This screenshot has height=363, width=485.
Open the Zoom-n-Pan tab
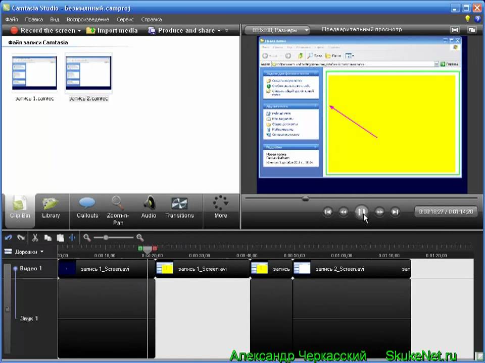pos(118,211)
